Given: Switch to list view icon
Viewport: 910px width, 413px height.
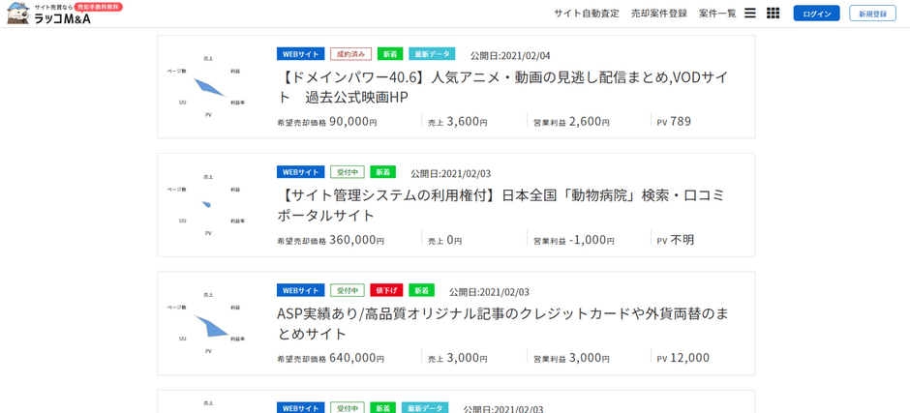Looking at the screenshot, I should tap(750, 14).
